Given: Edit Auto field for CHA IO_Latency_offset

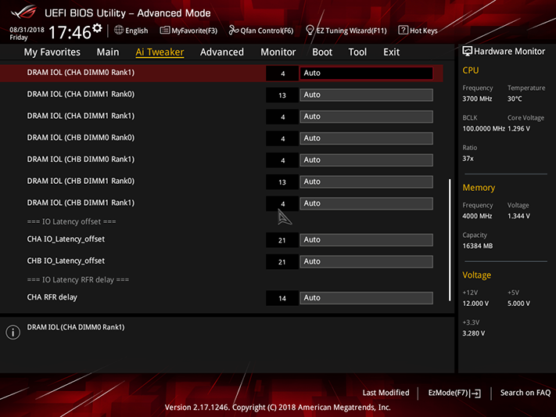Looking at the screenshot, I should pos(366,239).
